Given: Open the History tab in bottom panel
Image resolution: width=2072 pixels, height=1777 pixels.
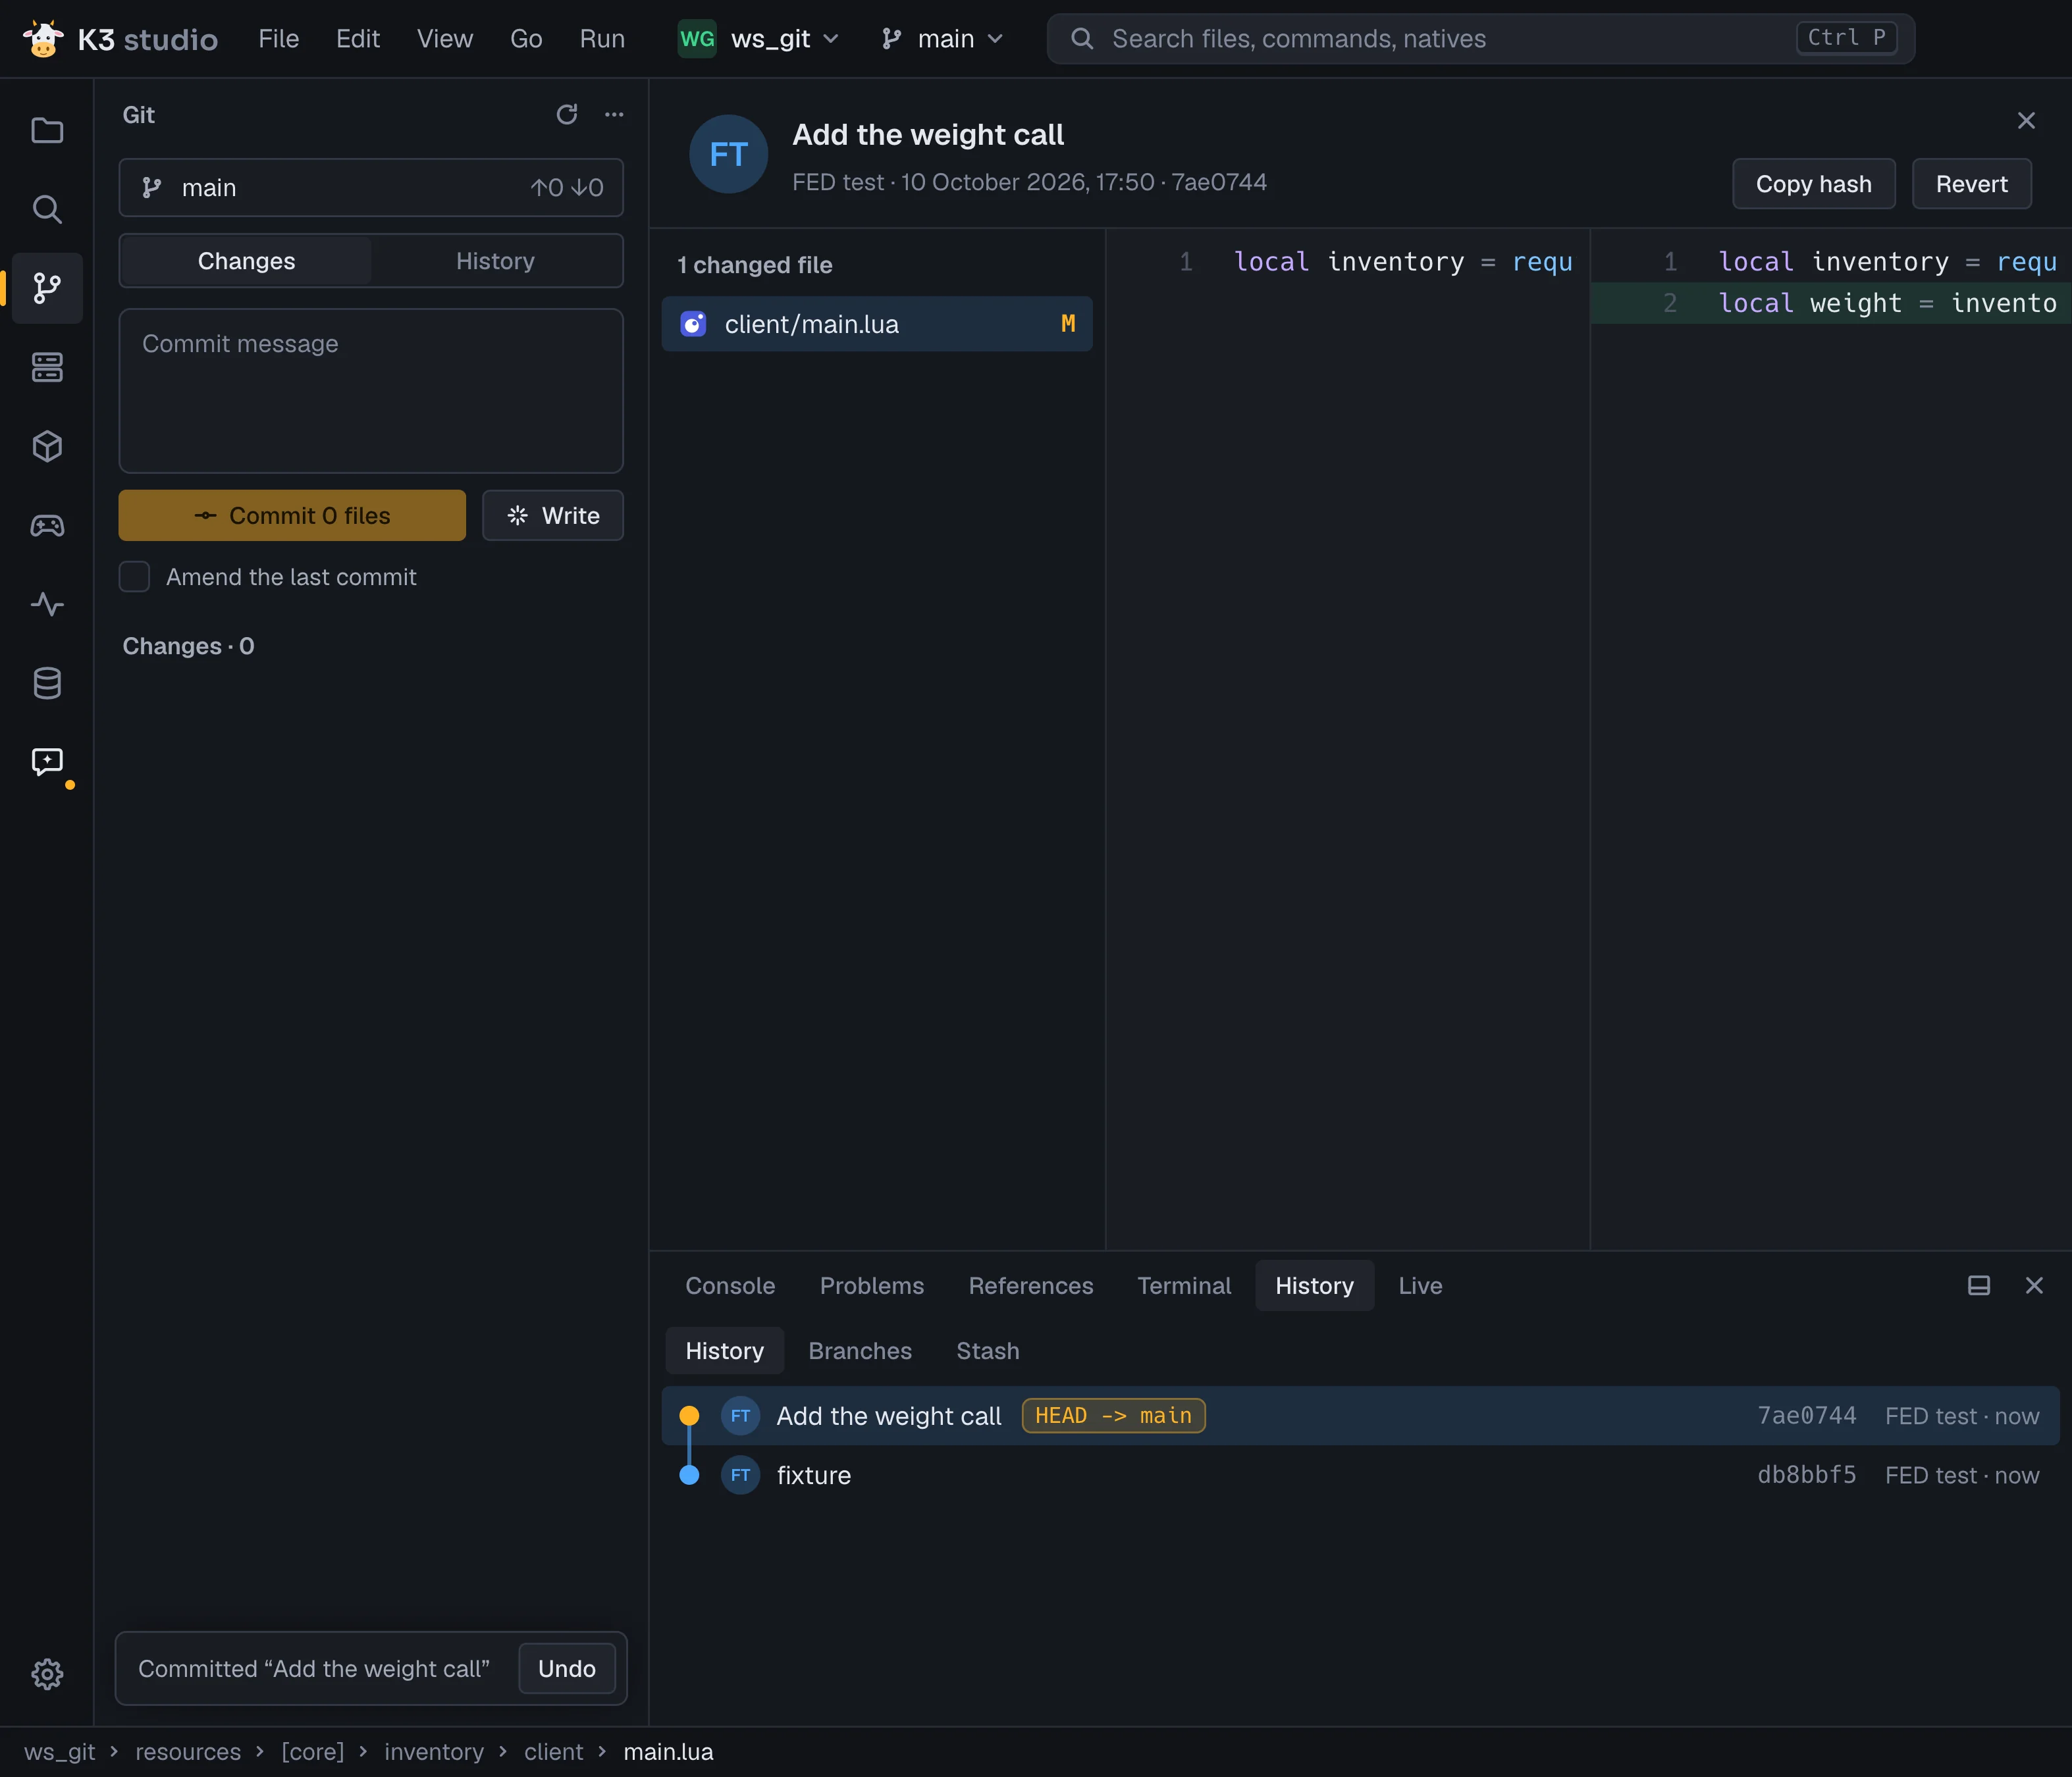Looking at the screenshot, I should [x=1314, y=1285].
